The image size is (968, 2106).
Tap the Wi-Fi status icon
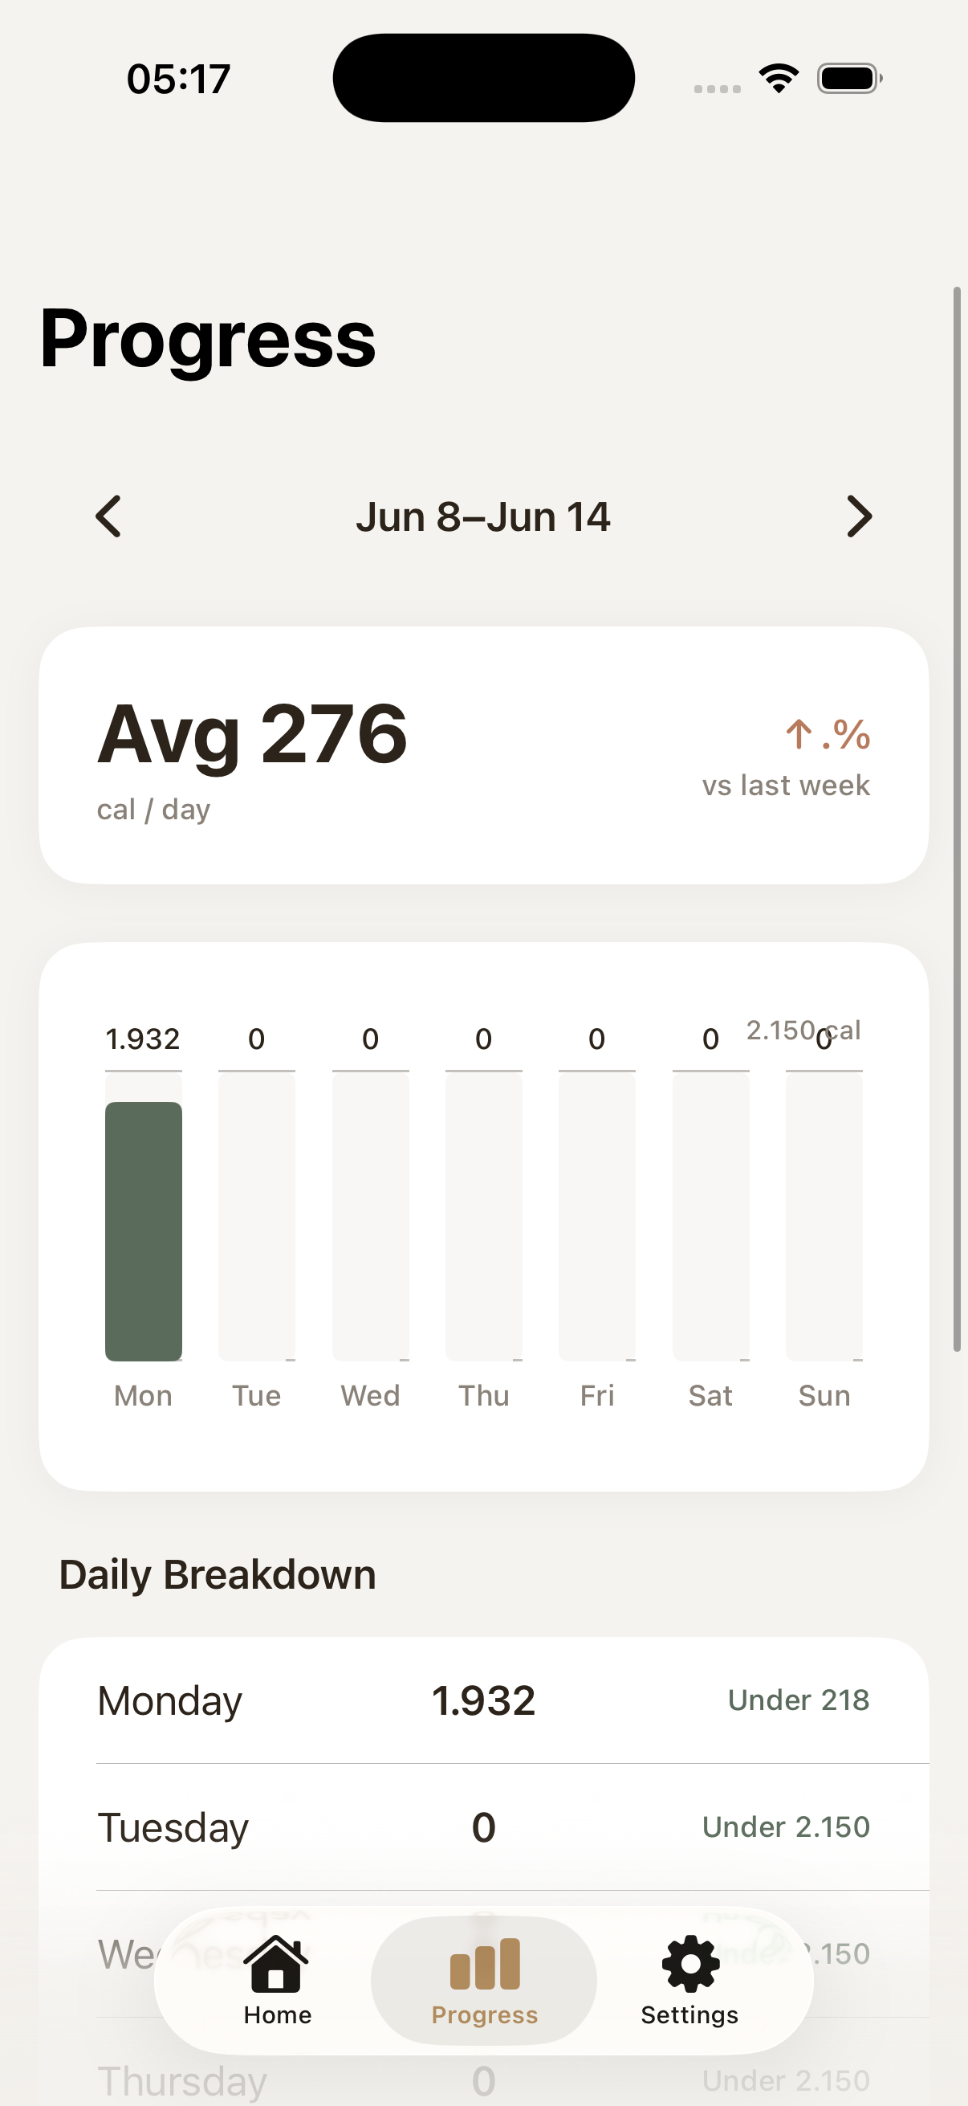point(779,79)
